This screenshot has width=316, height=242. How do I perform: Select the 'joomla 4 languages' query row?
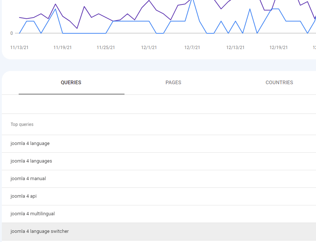pos(159,161)
